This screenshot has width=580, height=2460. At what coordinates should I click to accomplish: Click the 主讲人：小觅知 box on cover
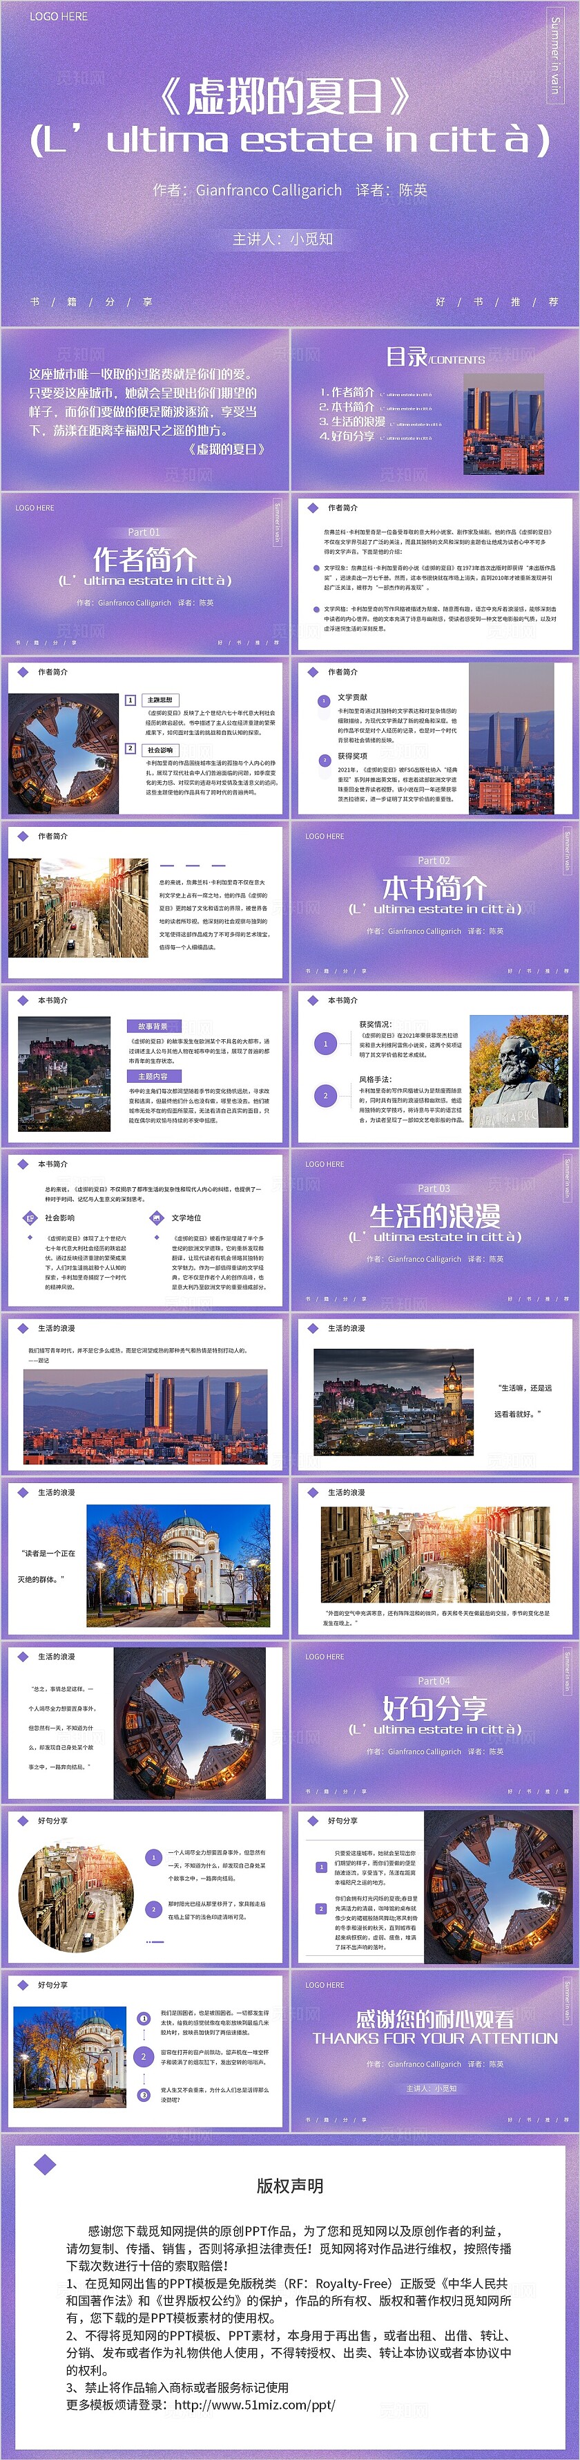pyautogui.click(x=283, y=239)
